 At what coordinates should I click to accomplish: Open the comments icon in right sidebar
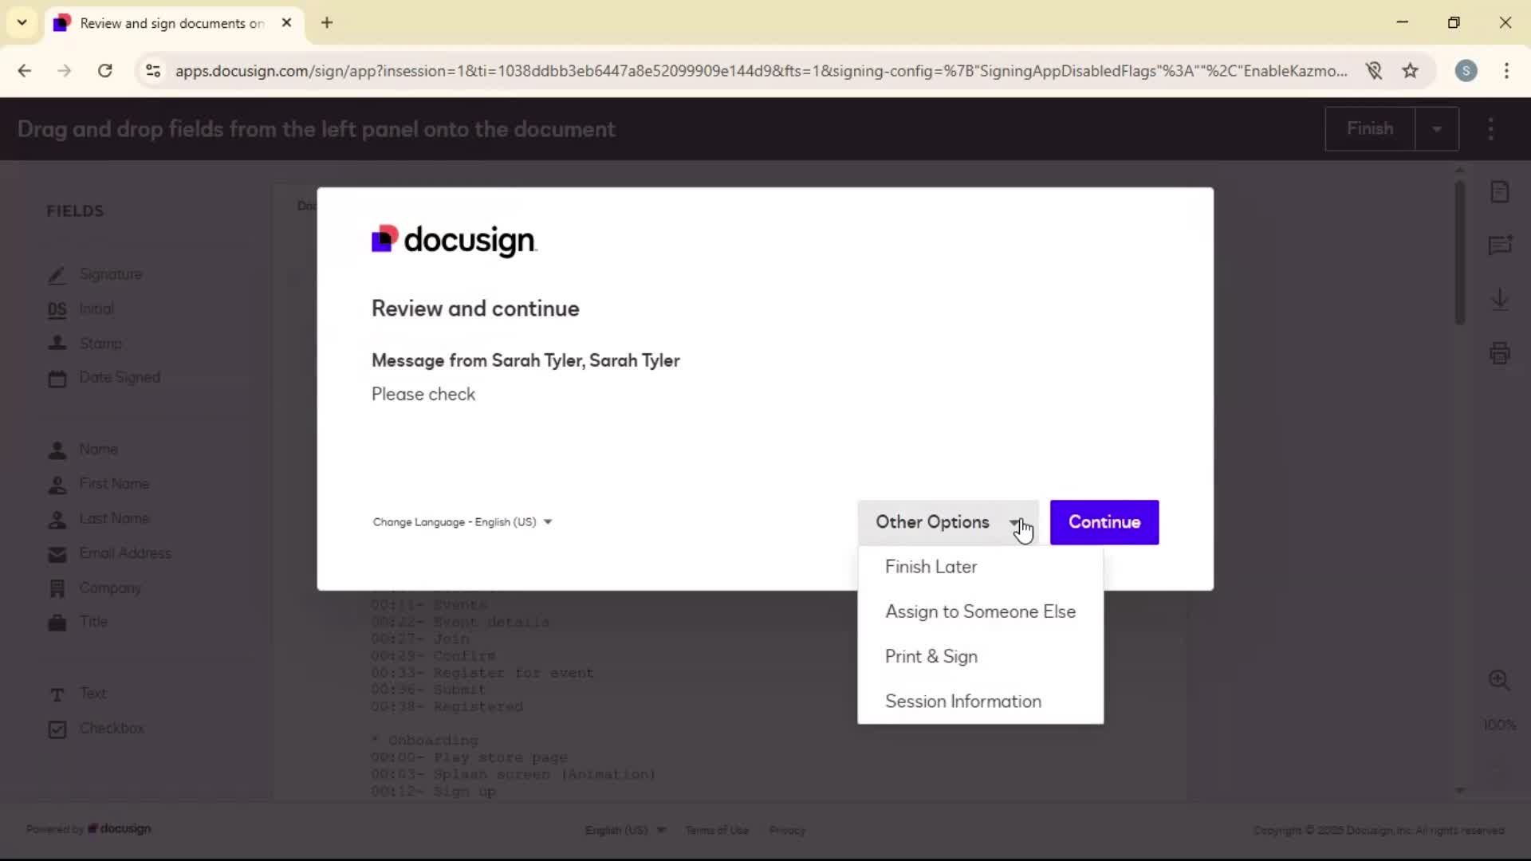(1500, 246)
